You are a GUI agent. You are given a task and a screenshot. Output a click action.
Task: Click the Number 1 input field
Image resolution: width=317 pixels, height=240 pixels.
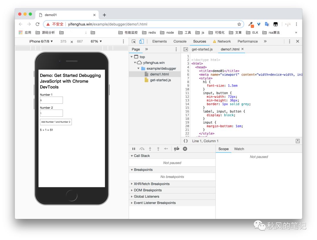click(x=51, y=100)
